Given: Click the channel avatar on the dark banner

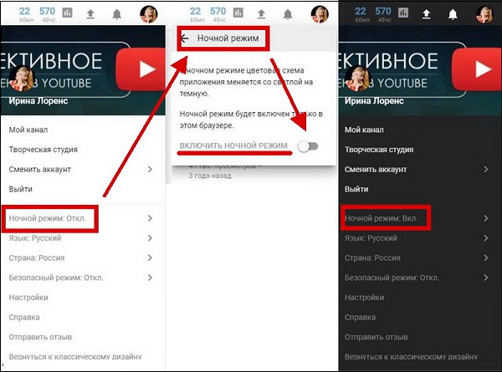Looking at the screenshot, I should coord(357,79).
